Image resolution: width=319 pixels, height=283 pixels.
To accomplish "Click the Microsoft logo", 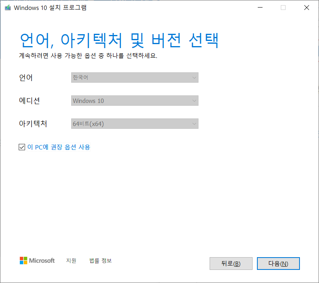I will (37, 261).
